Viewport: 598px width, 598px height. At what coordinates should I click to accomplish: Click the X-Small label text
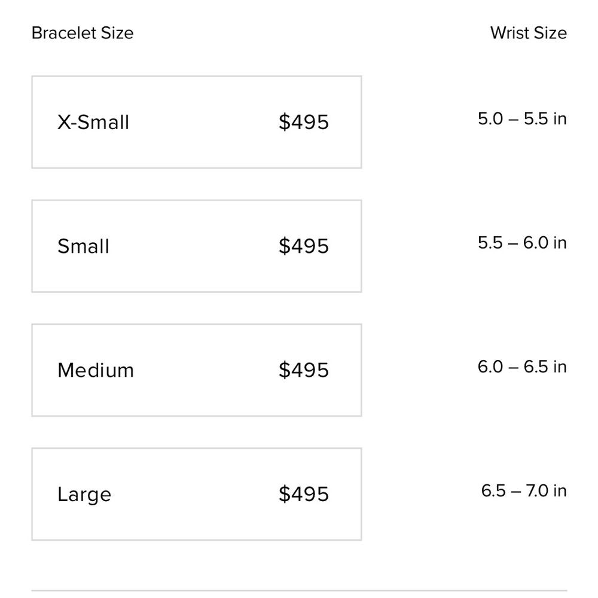pyautogui.click(x=93, y=122)
